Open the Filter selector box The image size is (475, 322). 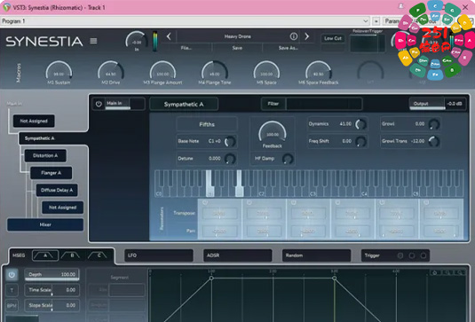point(323,104)
